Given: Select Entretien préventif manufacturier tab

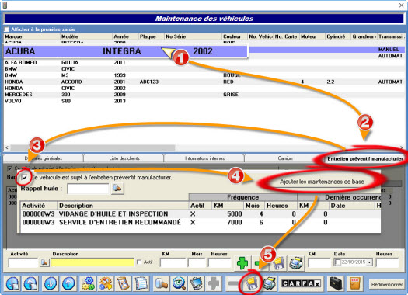Looking at the screenshot, I should tap(364, 158).
